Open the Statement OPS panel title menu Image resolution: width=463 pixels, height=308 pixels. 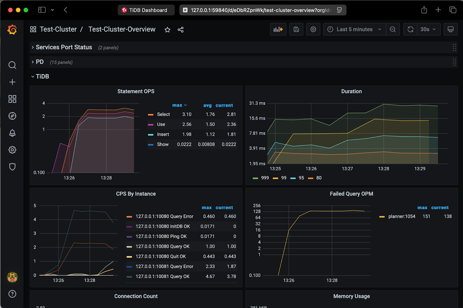point(136,91)
